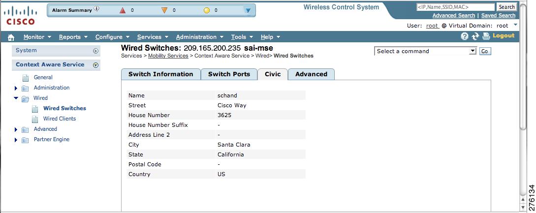Viewport: 536px width, 213px height.
Task: Open the Saved Search link
Action: [498, 15]
